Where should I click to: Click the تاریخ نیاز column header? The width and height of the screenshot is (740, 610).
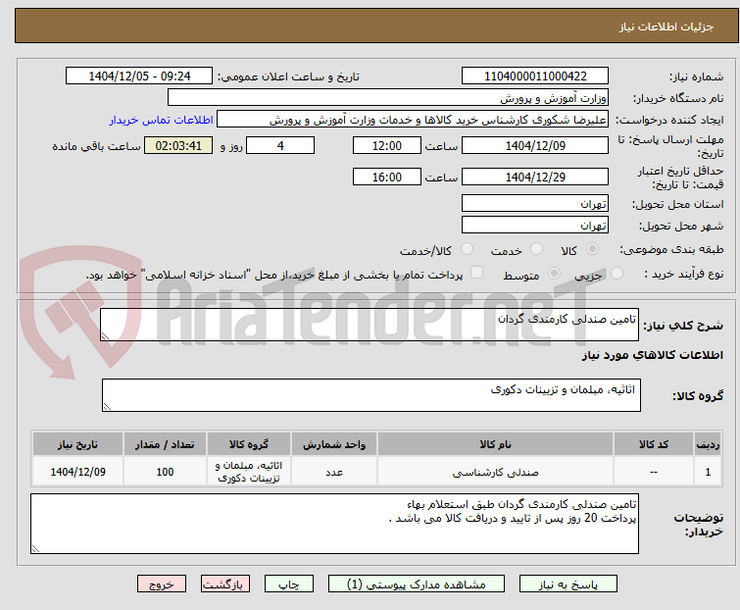point(77,444)
